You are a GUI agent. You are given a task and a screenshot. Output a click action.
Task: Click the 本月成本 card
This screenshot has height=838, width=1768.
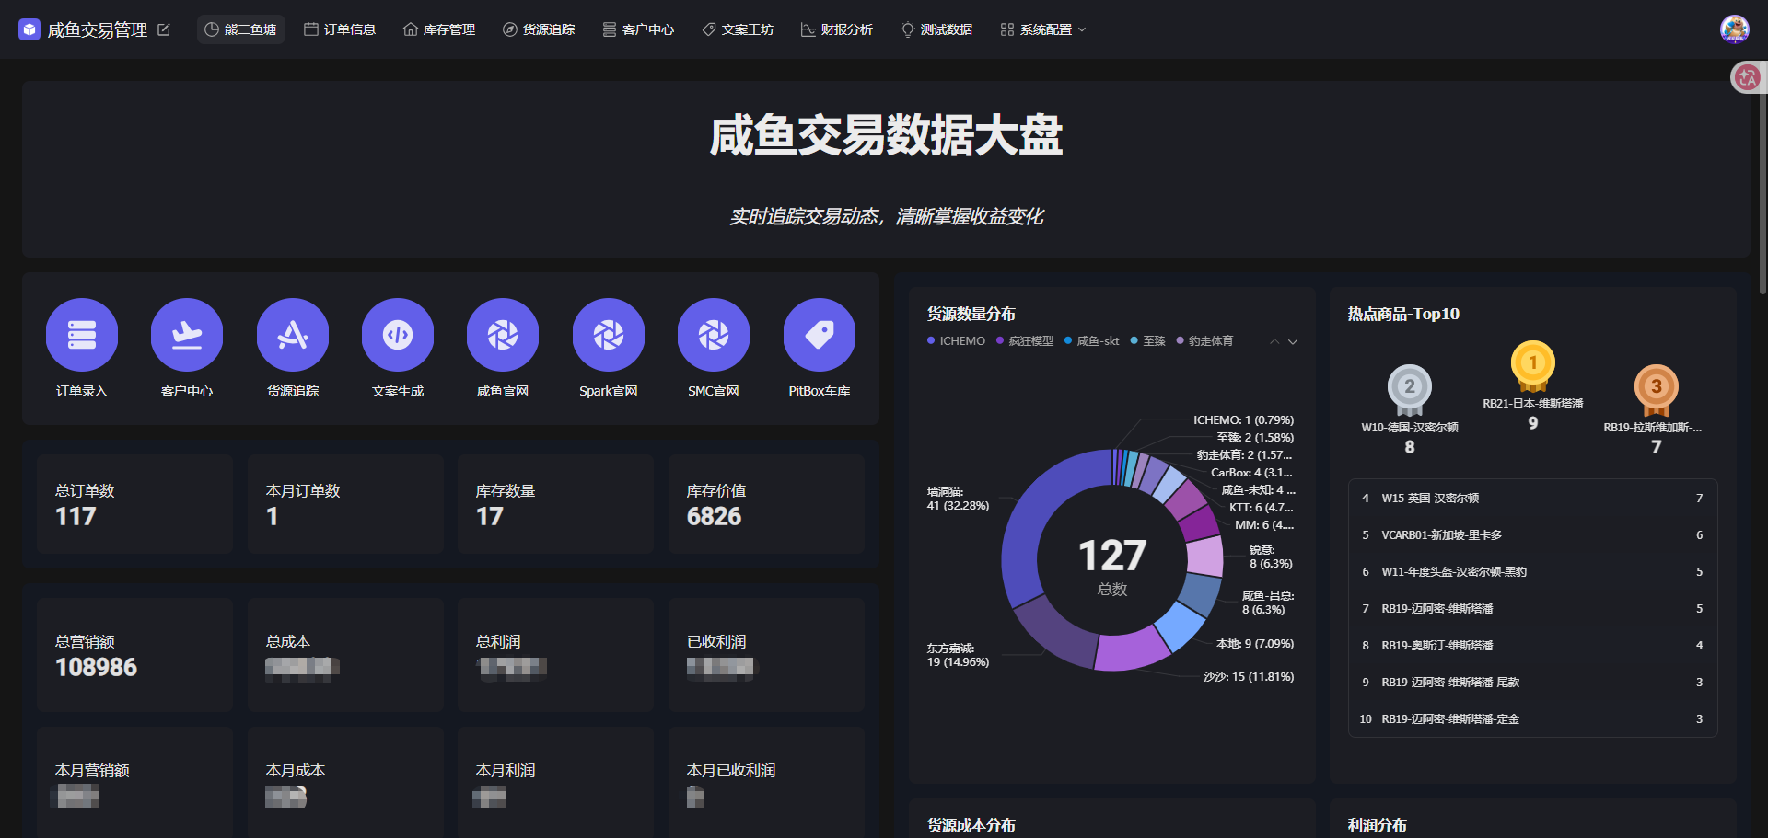pos(345,783)
